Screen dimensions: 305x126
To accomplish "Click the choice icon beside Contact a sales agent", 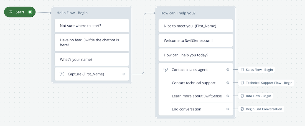I will 166,70.
